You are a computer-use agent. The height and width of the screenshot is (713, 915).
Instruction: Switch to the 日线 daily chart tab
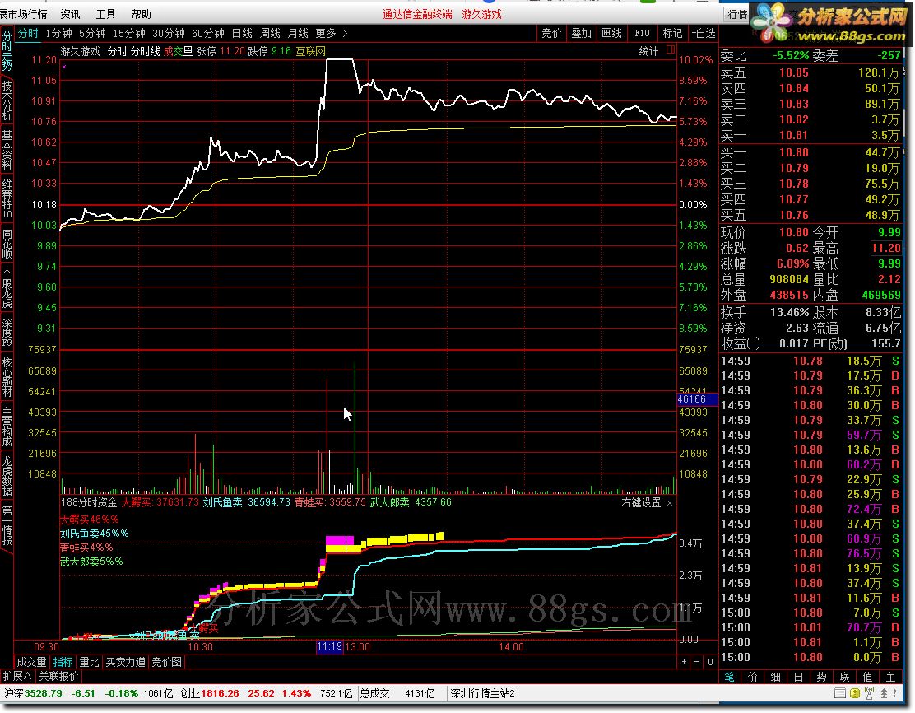(242, 33)
